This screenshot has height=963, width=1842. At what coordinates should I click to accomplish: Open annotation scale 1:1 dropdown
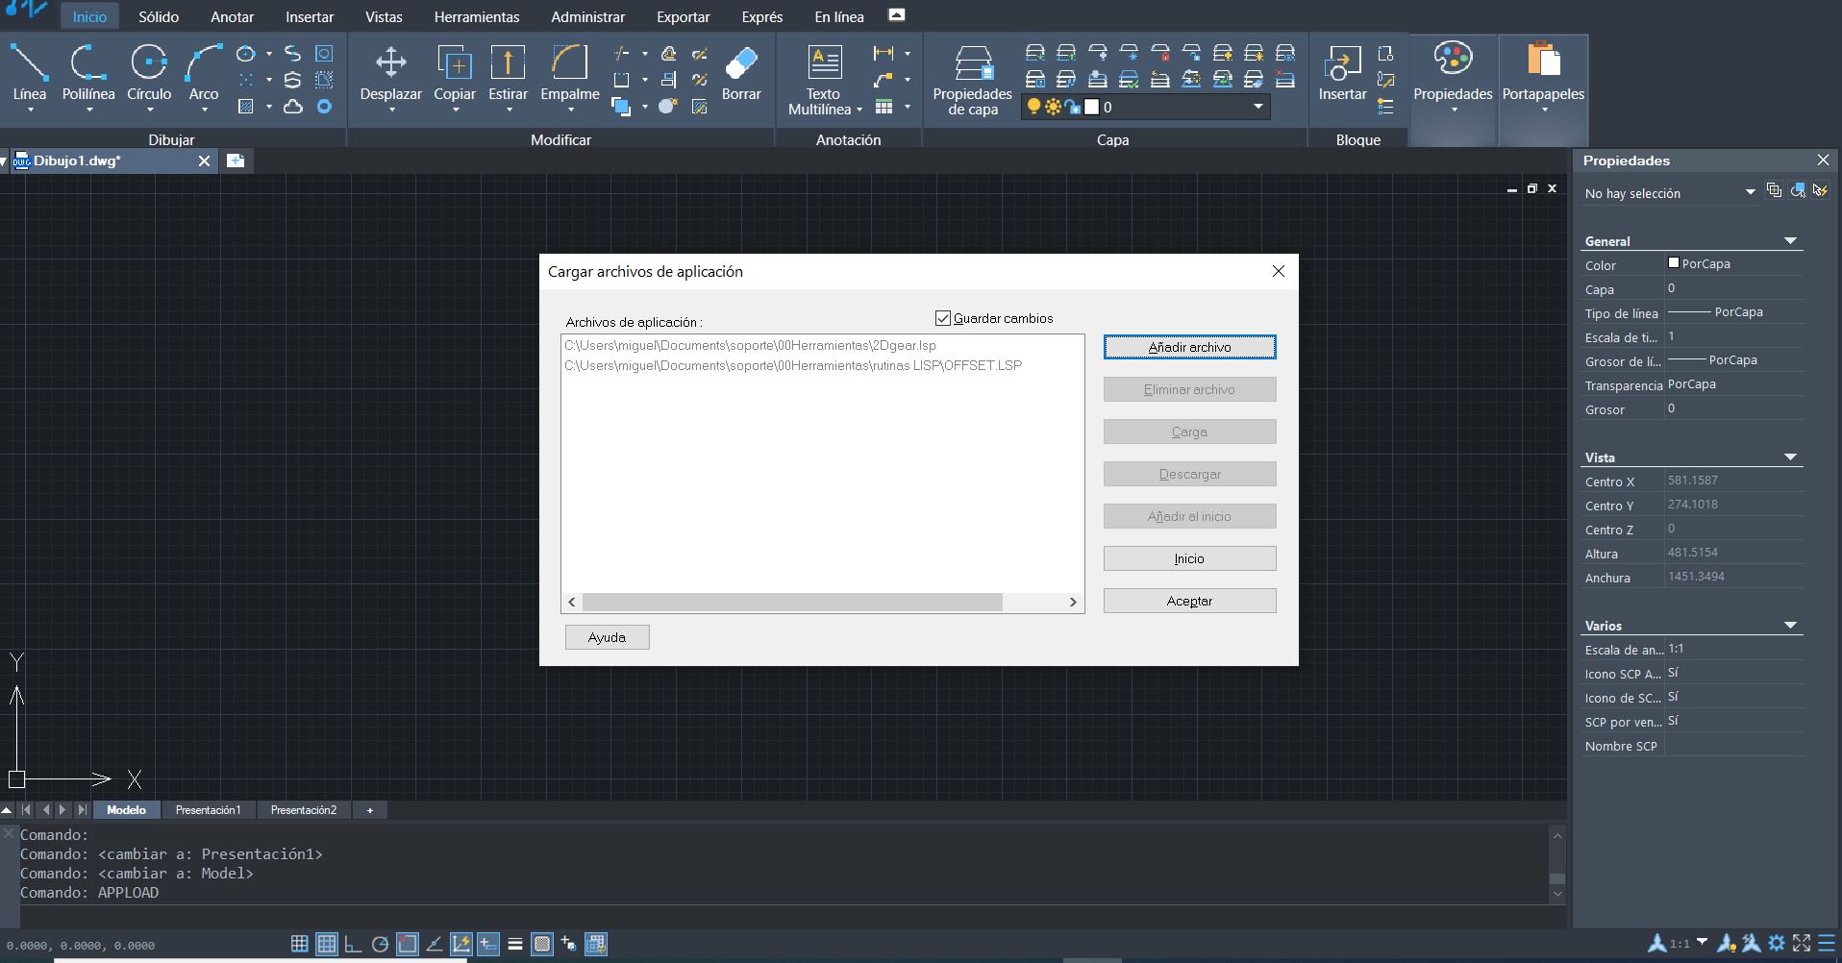(1702, 942)
